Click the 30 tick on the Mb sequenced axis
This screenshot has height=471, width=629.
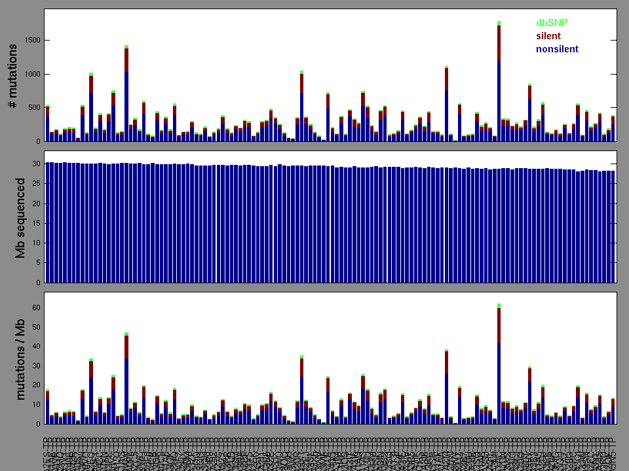coord(37,164)
